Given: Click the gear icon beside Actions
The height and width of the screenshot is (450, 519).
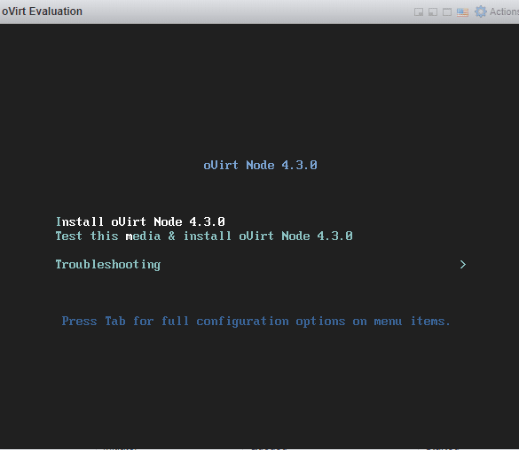Looking at the screenshot, I should (481, 12).
